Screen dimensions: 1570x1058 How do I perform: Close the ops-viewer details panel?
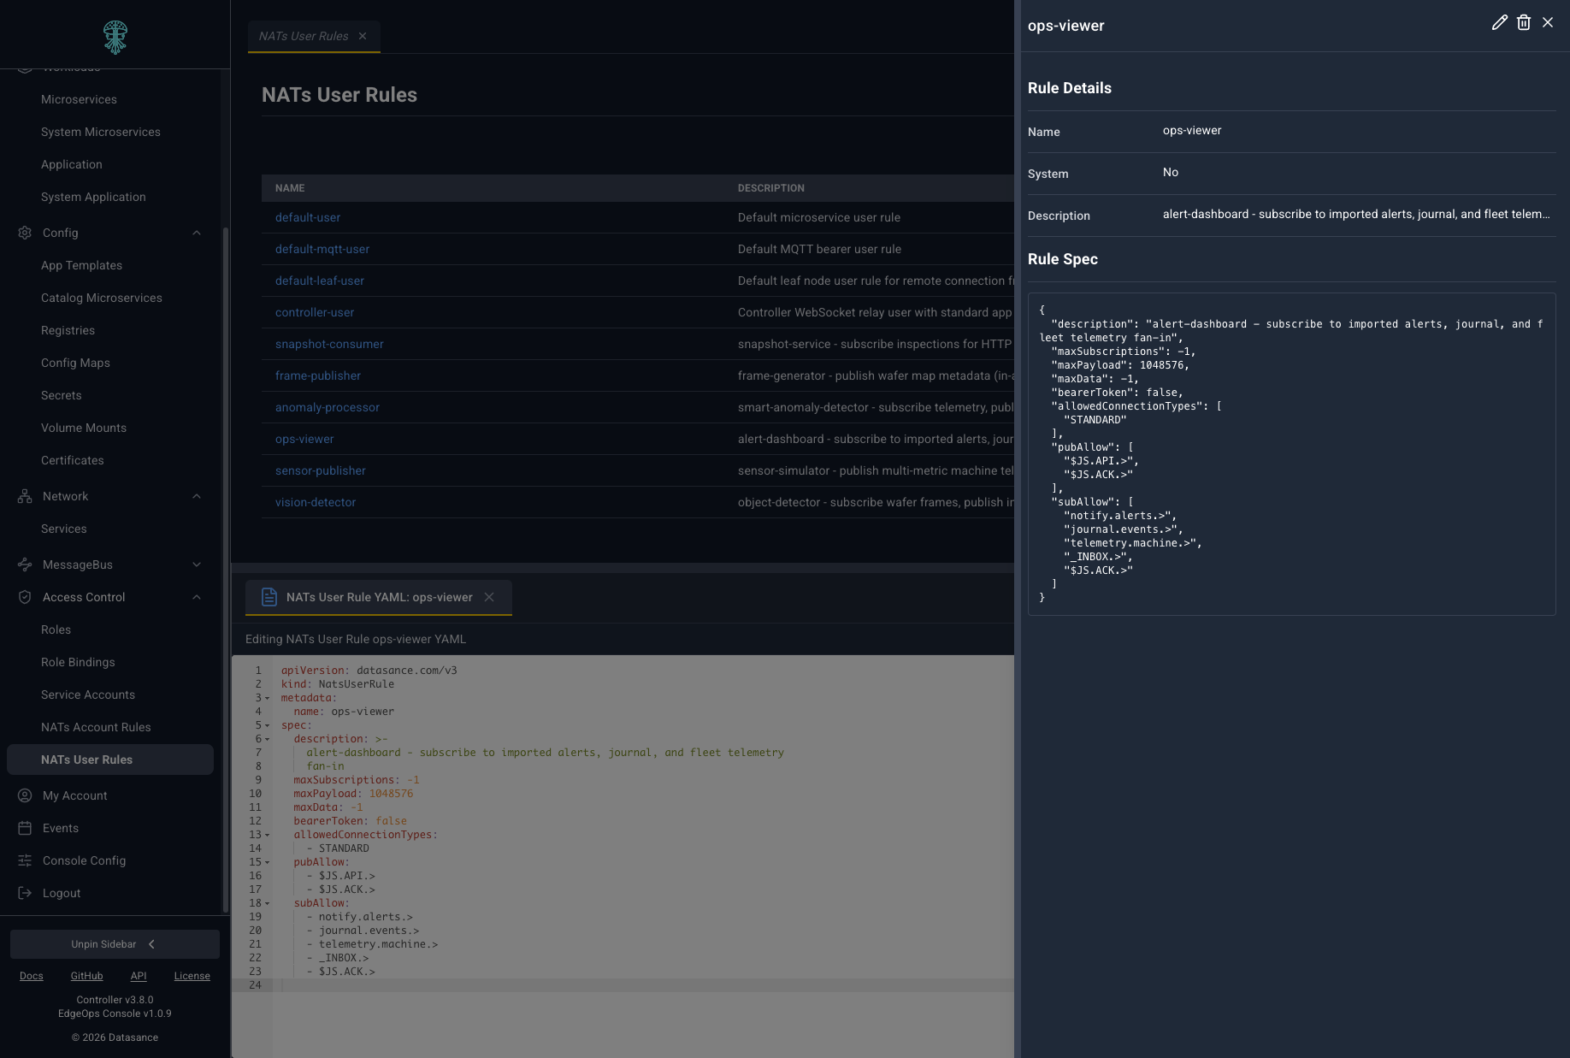(x=1548, y=23)
